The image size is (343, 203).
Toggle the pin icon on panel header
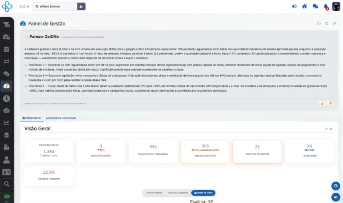(x=334, y=23)
